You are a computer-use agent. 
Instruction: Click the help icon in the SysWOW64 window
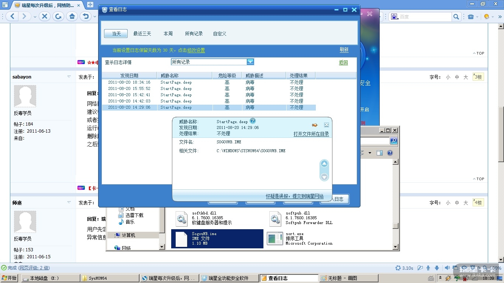click(x=390, y=153)
